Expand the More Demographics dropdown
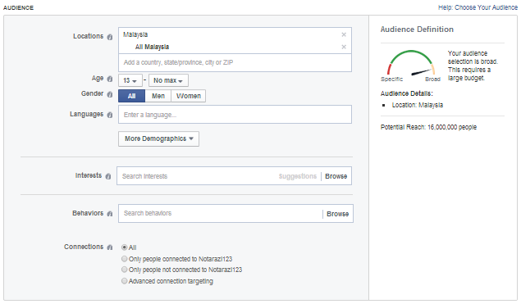The image size is (521, 304). pos(159,138)
